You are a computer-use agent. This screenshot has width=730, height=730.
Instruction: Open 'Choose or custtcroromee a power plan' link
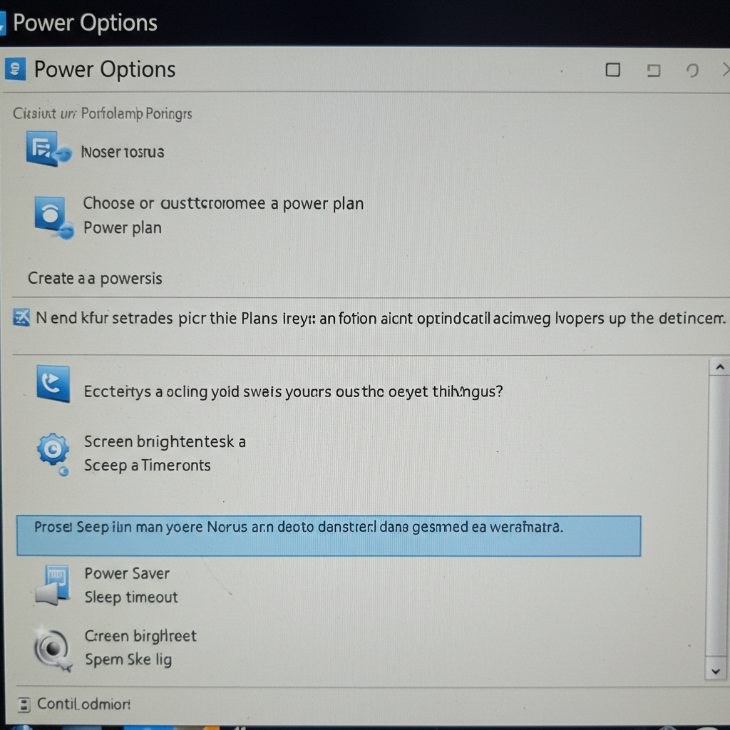point(223,203)
